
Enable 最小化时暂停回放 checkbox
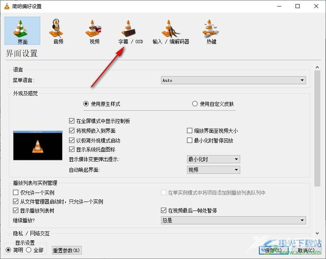tap(189, 140)
